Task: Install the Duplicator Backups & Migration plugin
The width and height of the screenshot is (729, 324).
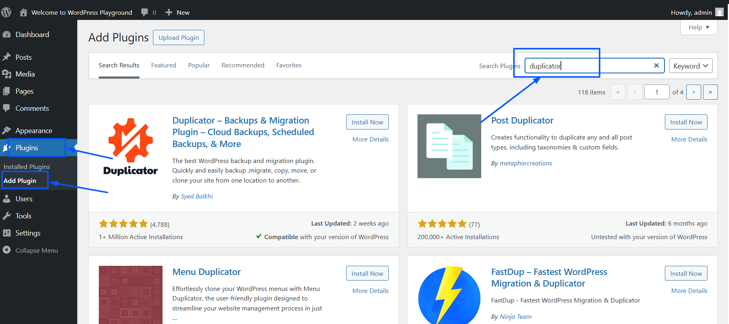Action: coord(367,122)
